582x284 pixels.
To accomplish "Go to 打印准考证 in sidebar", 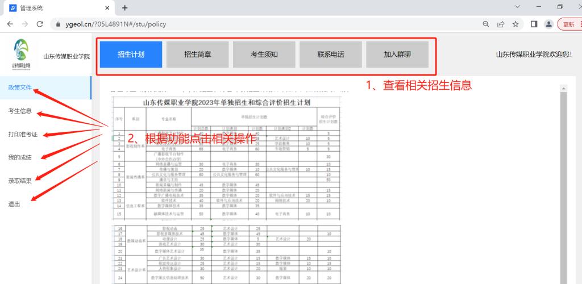I will tap(23, 134).
